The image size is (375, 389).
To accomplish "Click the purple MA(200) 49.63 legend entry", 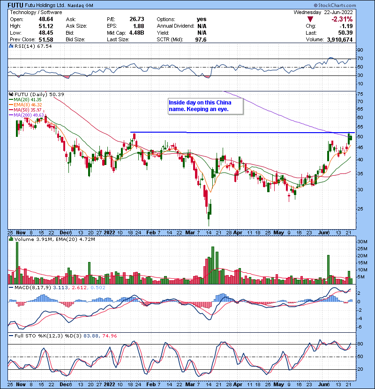I will (x=26, y=115).
